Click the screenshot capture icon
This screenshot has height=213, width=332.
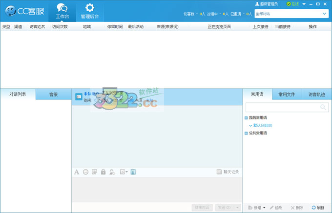94,172
